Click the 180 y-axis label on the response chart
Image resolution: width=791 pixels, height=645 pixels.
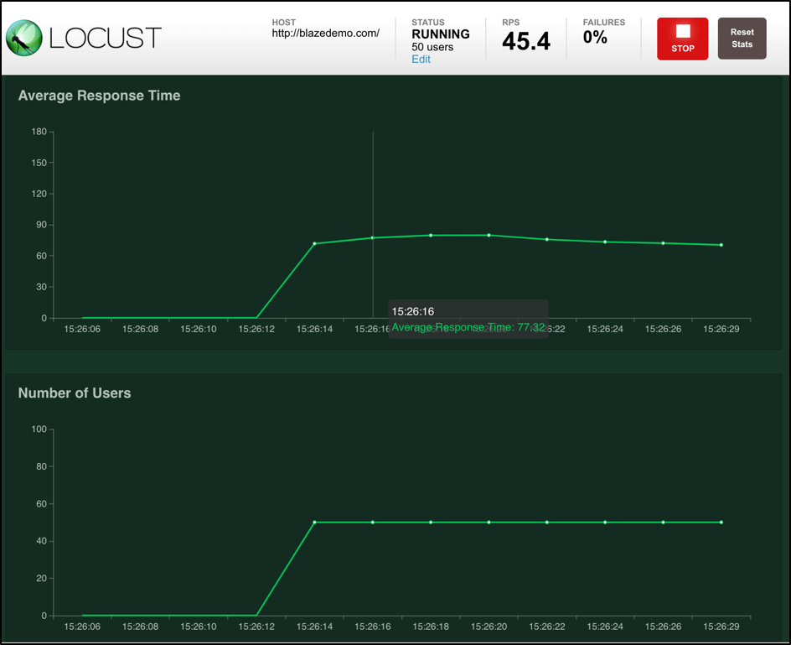(x=39, y=132)
